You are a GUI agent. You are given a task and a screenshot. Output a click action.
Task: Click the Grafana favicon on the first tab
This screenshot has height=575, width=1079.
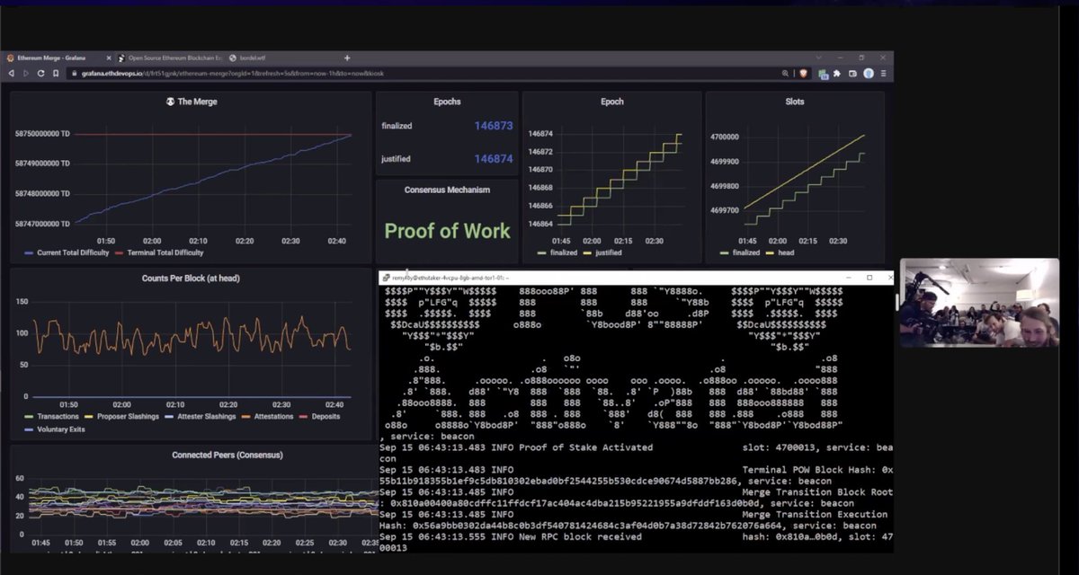(x=10, y=57)
